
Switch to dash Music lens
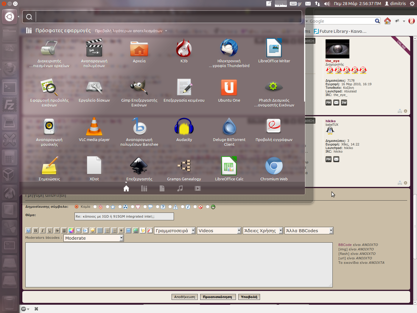pyautogui.click(x=180, y=188)
